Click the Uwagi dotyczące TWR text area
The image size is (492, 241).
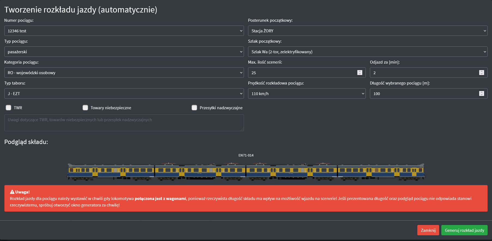click(x=124, y=123)
